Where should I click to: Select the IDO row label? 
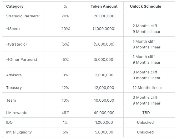(x=10, y=122)
